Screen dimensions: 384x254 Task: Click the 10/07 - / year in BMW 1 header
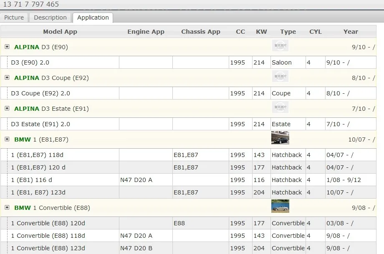click(362, 139)
